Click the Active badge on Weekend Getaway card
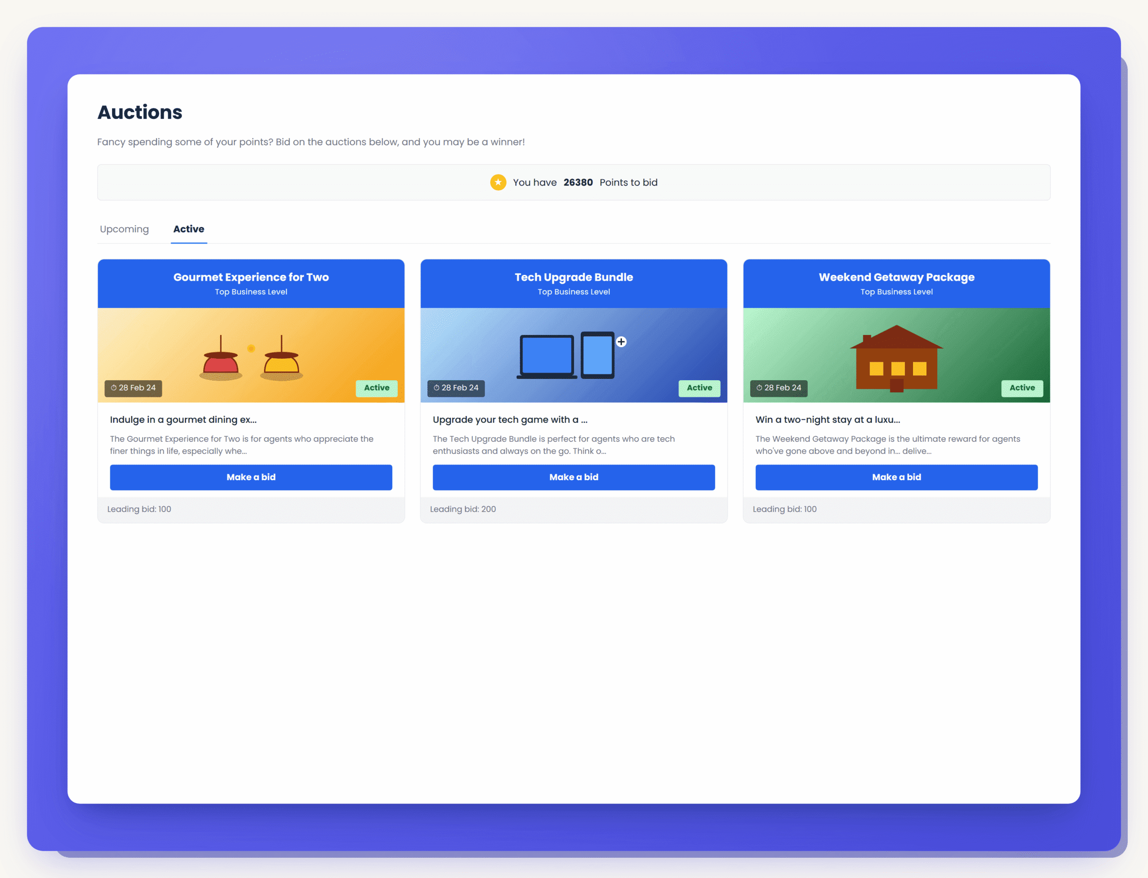 click(x=1022, y=388)
